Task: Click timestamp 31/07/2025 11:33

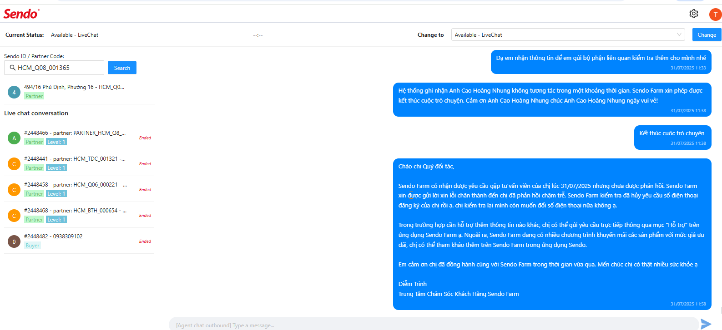Action: 688,68
